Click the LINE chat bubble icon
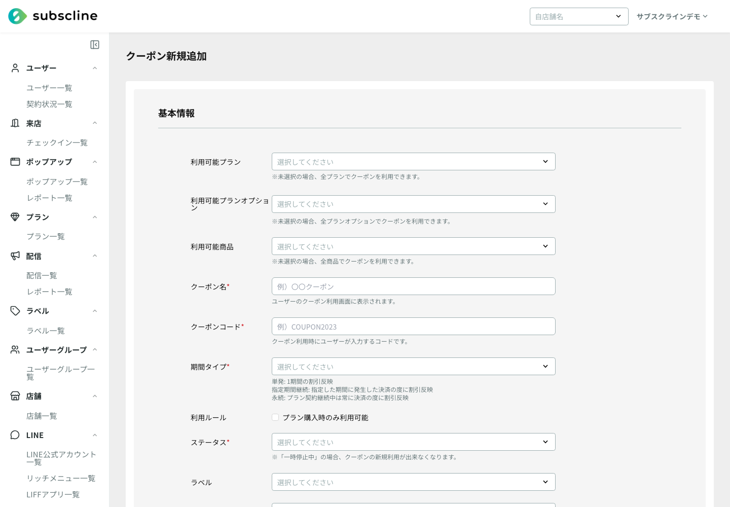The width and height of the screenshot is (730, 507). click(x=15, y=435)
